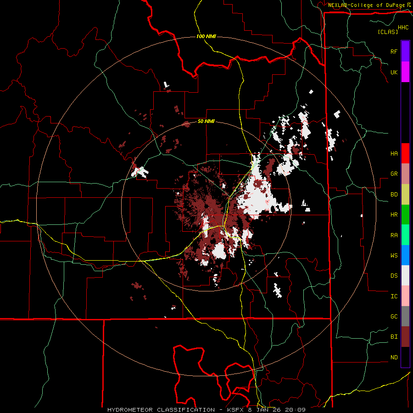
Task: Click the 100 NMI range ring label
Action: pyautogui.click(x=206, y=36)
